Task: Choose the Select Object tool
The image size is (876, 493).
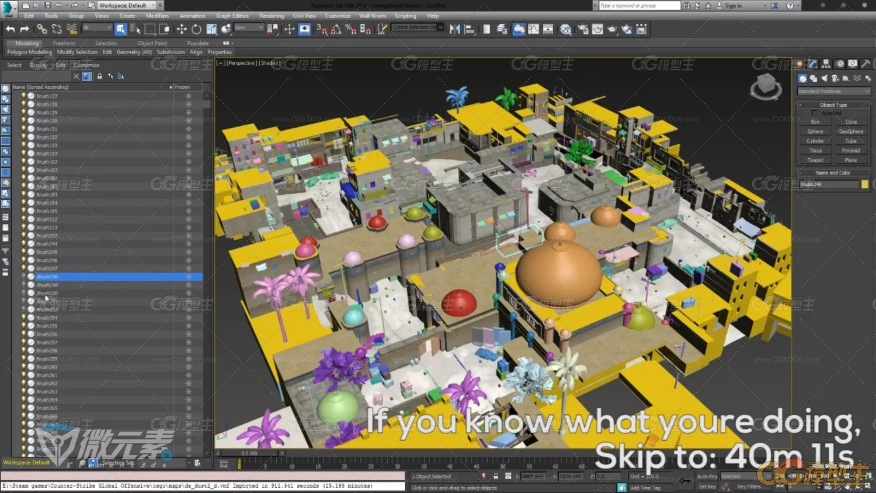Action: pos(121,29)
